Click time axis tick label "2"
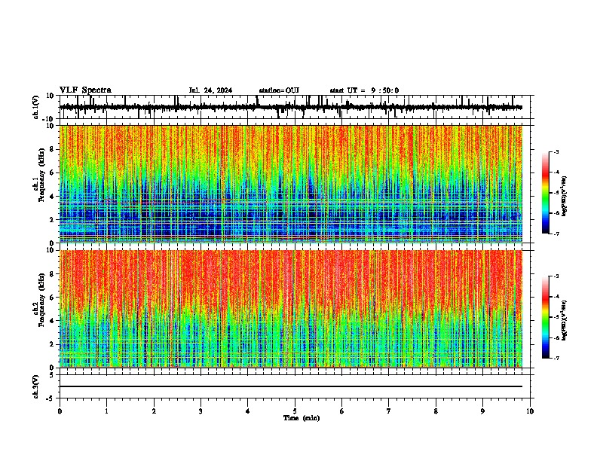The image size is (597, 461). [154, 411]
